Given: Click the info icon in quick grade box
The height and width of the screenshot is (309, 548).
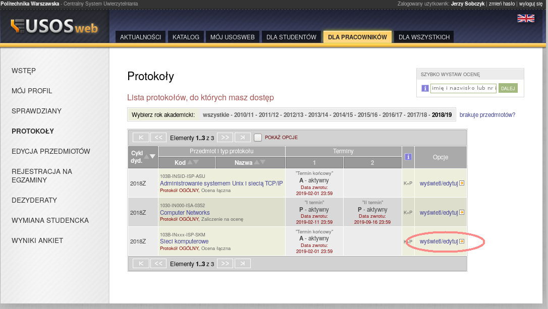Looking at the screenshot, I should coord(425,88).
